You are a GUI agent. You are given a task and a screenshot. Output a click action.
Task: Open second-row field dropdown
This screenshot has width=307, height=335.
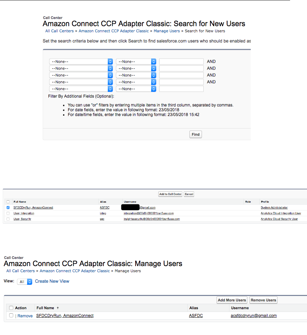(81, 68)
